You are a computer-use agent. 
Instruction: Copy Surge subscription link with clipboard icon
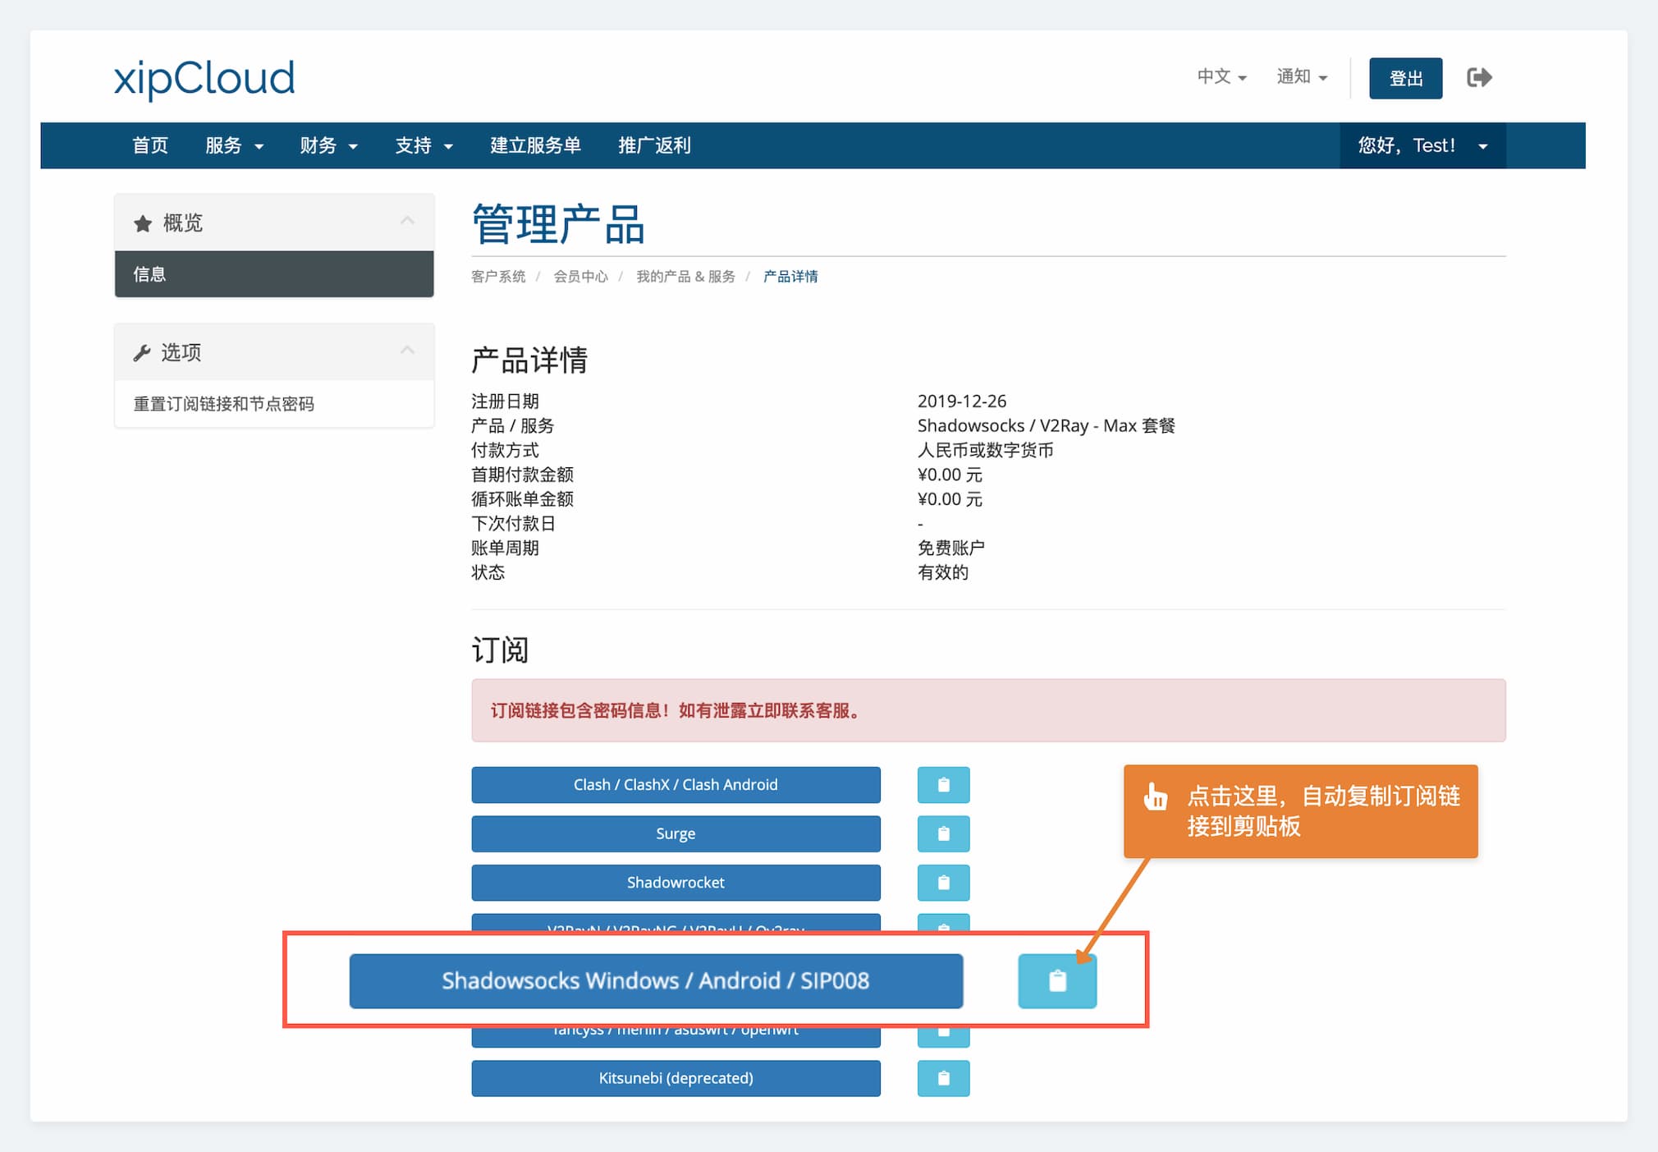coord(943,833)
